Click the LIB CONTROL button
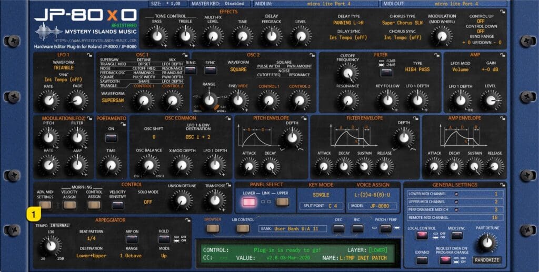 (x=243, y=228)
